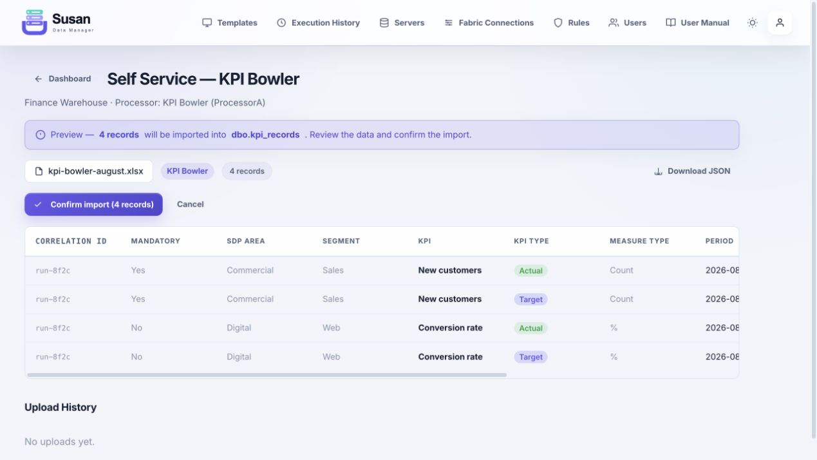Open the User Manual
Screen dimensions: 817x460
697,23
